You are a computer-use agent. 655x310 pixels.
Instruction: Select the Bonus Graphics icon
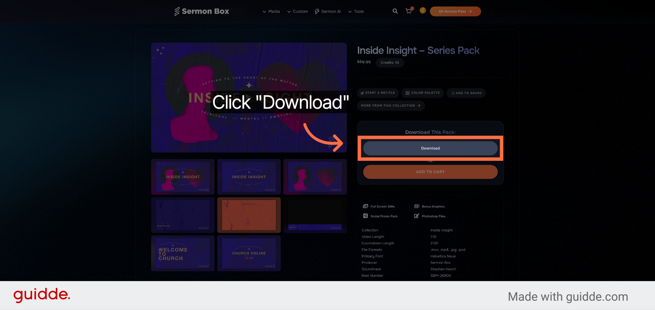tap(417, 206)
